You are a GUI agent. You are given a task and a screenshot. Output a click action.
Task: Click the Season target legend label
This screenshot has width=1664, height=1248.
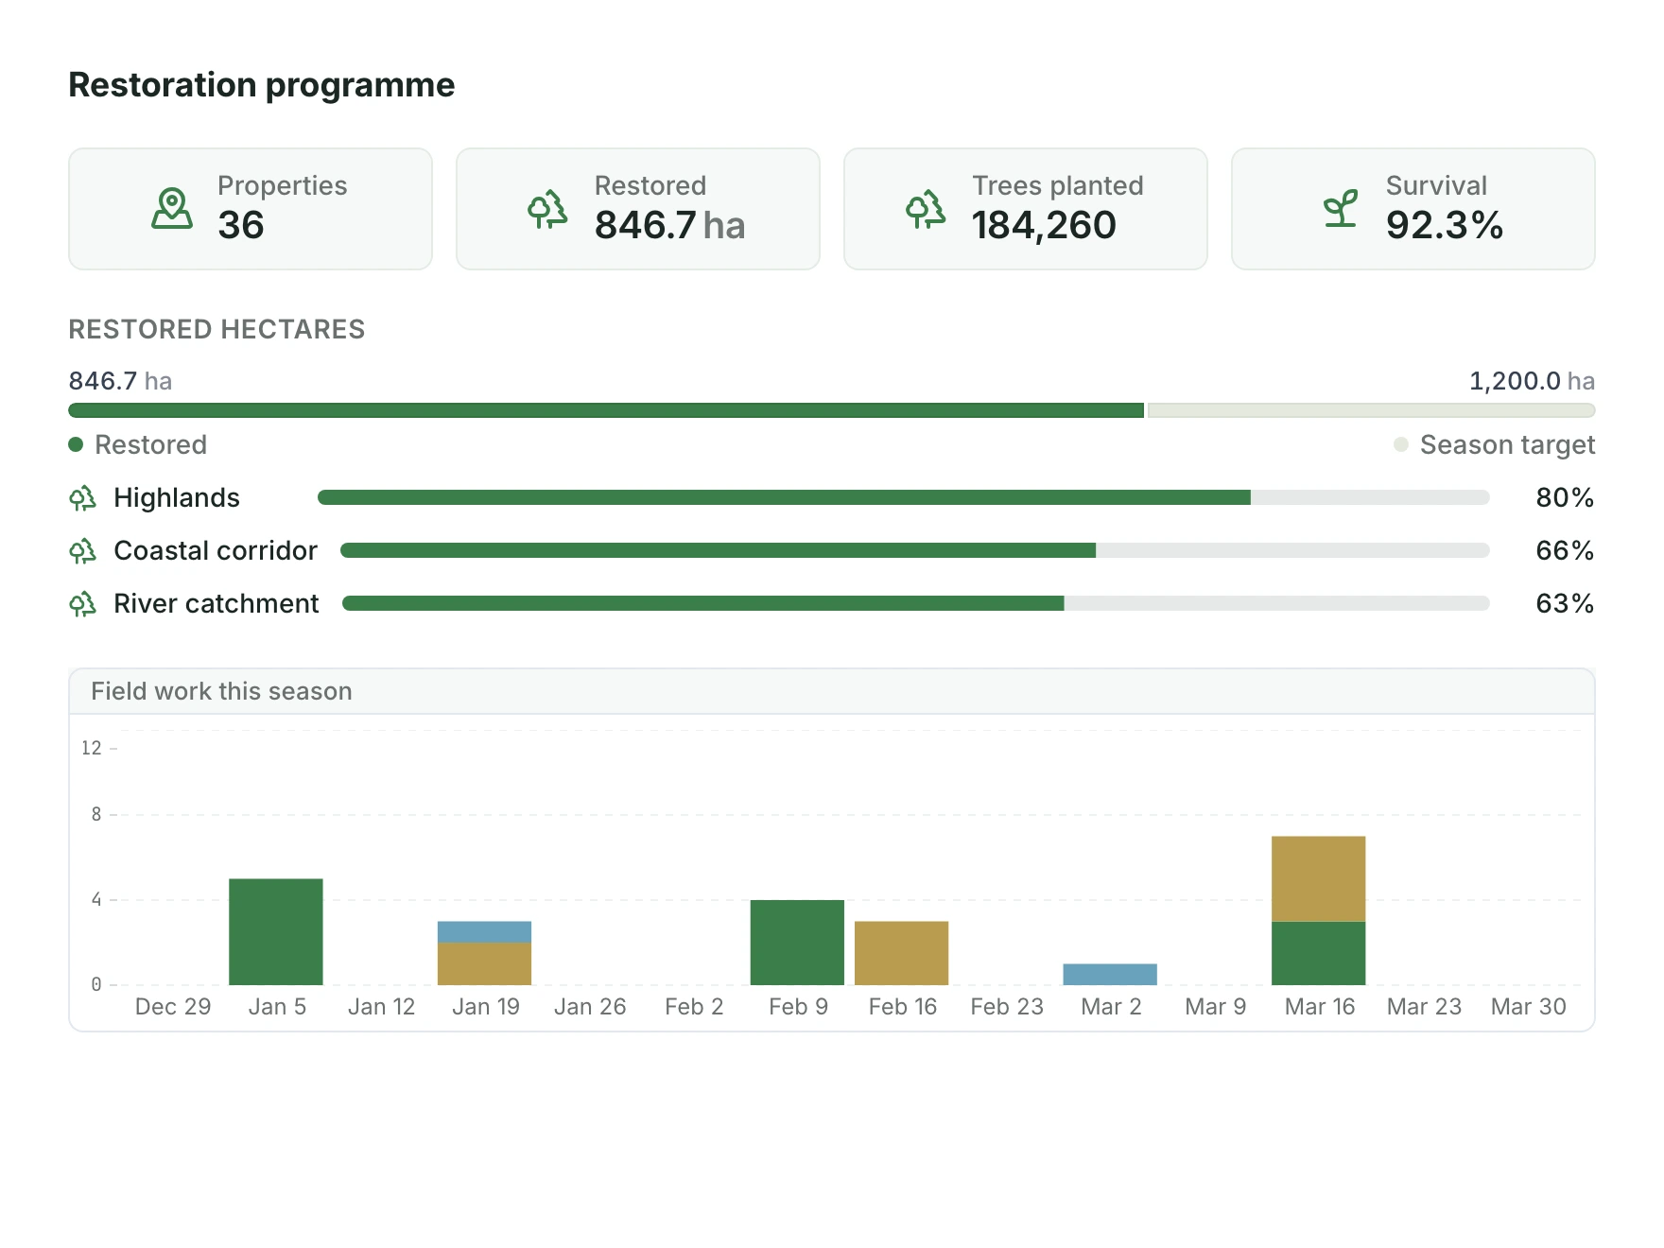(x=1508, y=444)
